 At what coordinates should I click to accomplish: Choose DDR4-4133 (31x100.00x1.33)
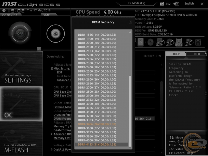(102, 144)
